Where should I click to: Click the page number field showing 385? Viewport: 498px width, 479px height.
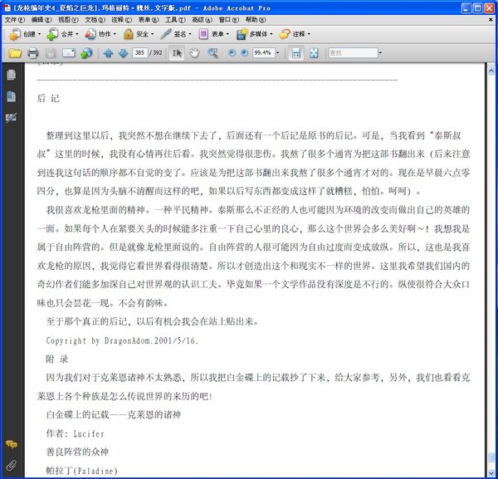pos(139,53)
